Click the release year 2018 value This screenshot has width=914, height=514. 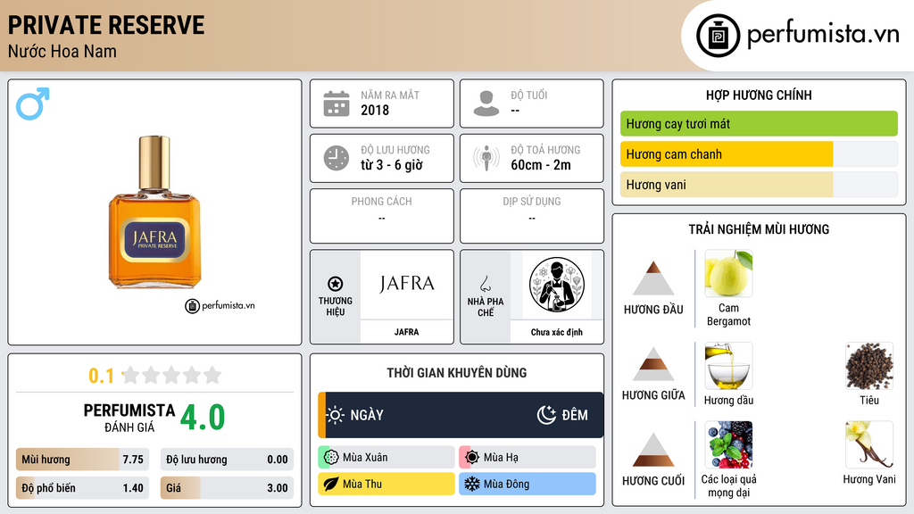375,110
